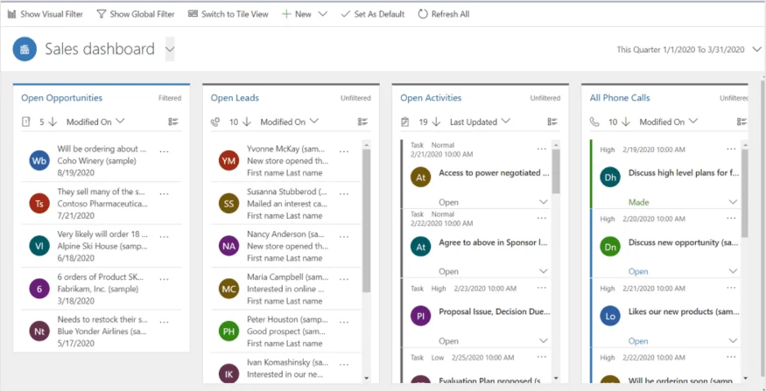Viewport: 766px width, 391px height.
Task: Click the Show Visual Filter chart icon
Action: (11, 14)
